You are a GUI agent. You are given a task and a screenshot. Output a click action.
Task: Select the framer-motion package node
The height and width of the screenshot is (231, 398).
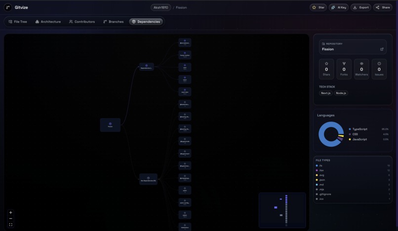[x=185, y=55]
